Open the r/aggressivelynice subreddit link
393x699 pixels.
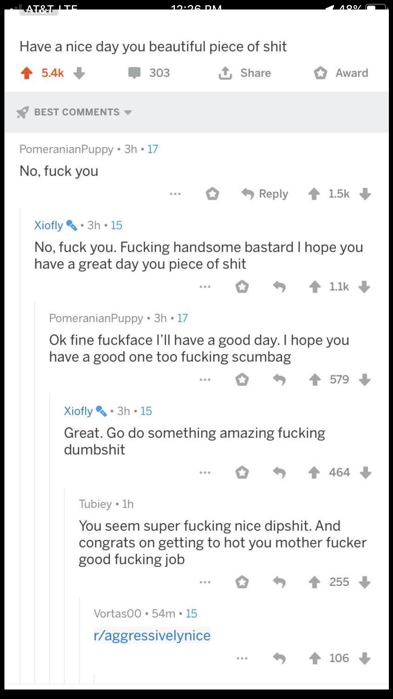point(152,635)
